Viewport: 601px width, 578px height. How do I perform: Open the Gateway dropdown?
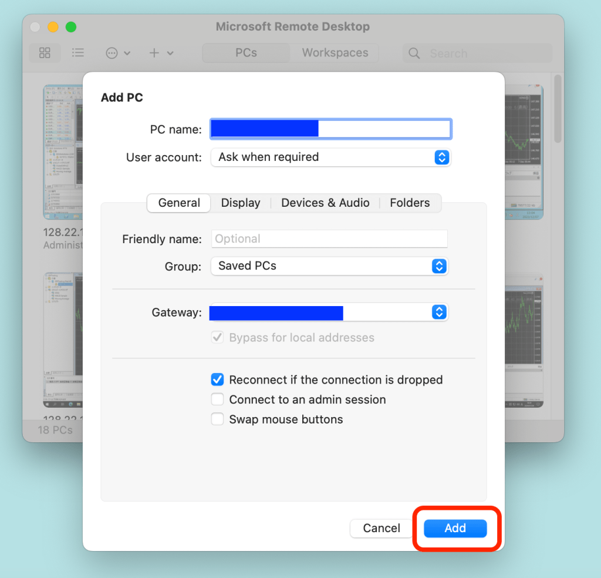(x=439, y=312)
